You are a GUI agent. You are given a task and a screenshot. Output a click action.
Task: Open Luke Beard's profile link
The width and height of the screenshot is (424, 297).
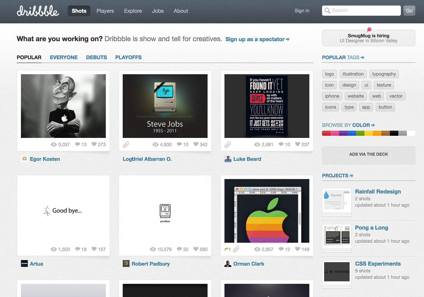[x=247, y=159]
